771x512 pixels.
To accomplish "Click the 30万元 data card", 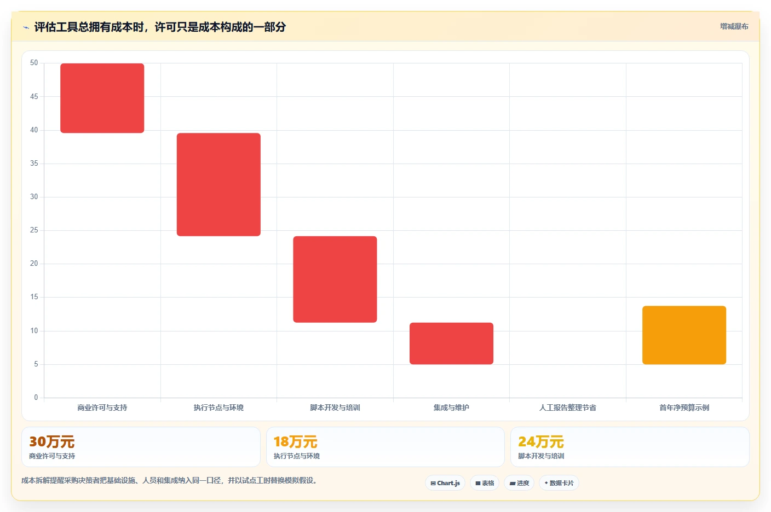I will 141,447.
